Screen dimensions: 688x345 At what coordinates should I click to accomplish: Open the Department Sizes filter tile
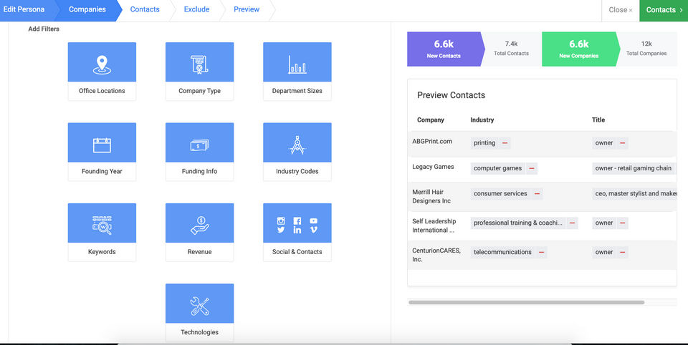click(x=297, y=72)
